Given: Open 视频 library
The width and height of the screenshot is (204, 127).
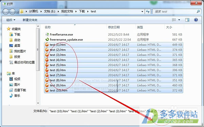Looking at the screenshot, I should (x=17, y=79).
